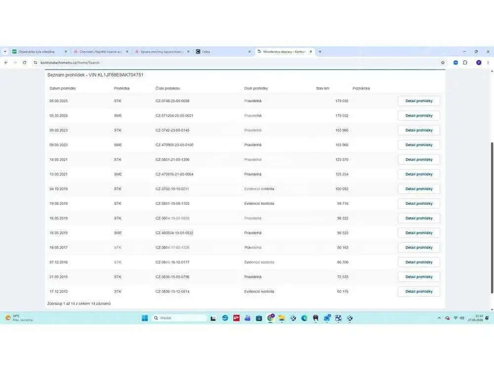This screenshot has width=494, height=370.
Task: Click the Stav km column header
Action: pos(322,88)
